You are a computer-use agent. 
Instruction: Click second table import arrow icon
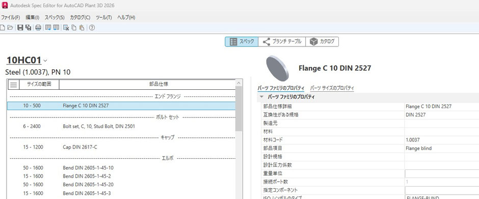tap(56, 28)
